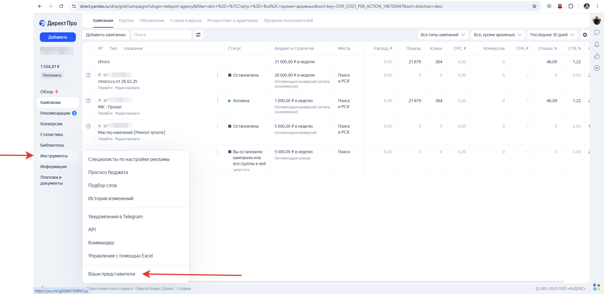Choose Коммандер menu item
The image size is (604, 294).
click(136, 243)
